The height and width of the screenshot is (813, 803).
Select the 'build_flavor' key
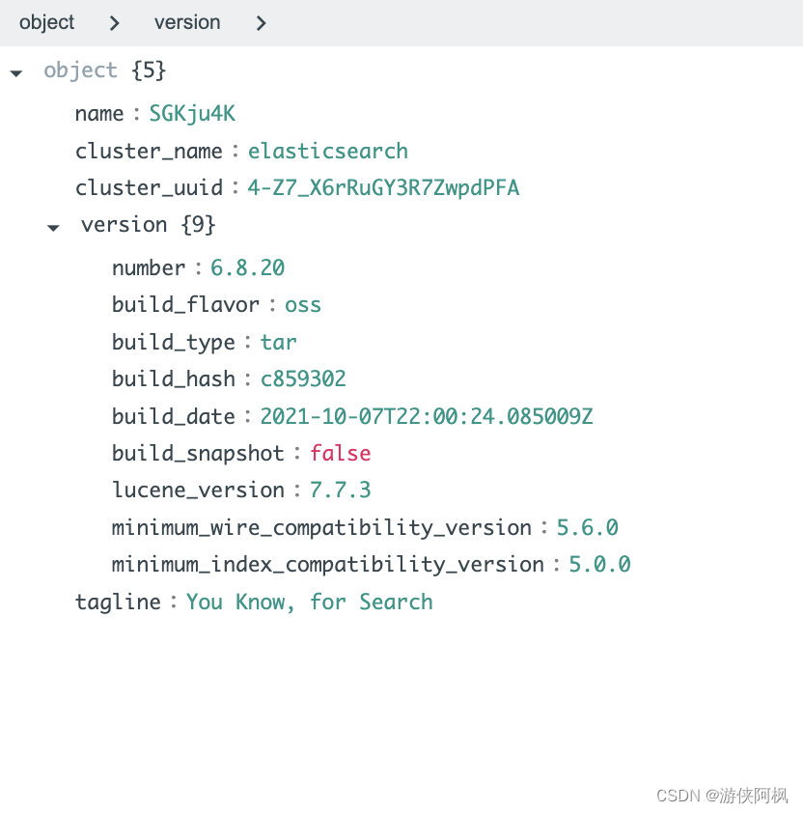click(x=185, y=305)
